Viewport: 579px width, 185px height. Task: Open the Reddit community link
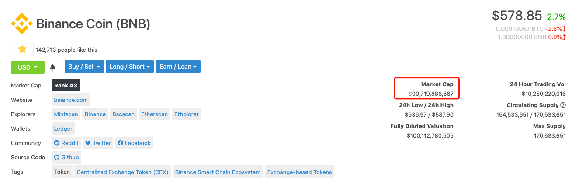66,143
